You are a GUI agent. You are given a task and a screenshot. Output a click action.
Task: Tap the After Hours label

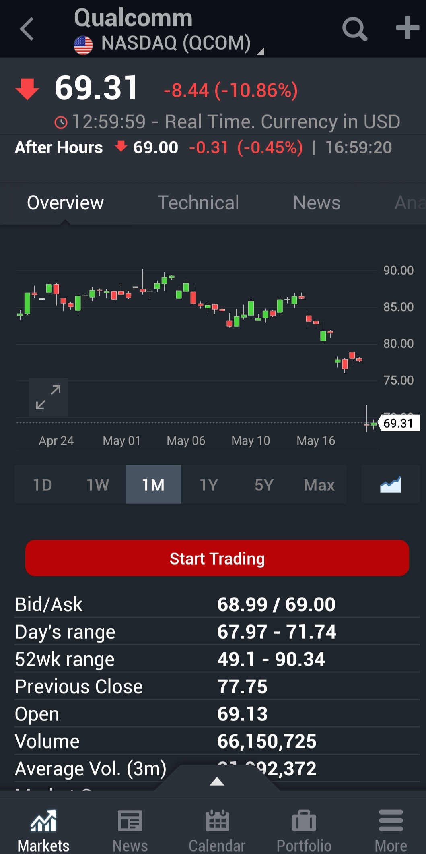(x=59, y=148)
